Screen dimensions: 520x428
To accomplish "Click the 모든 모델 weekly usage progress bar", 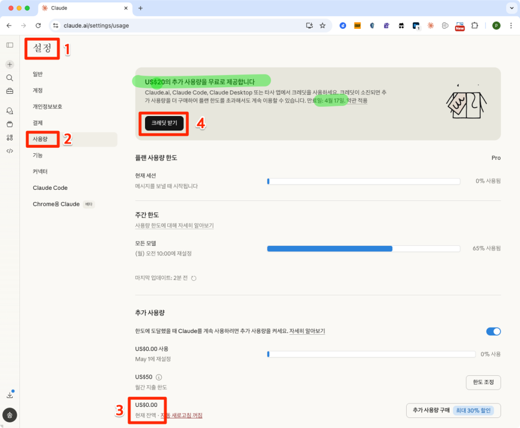I will (x=363, y=249).
